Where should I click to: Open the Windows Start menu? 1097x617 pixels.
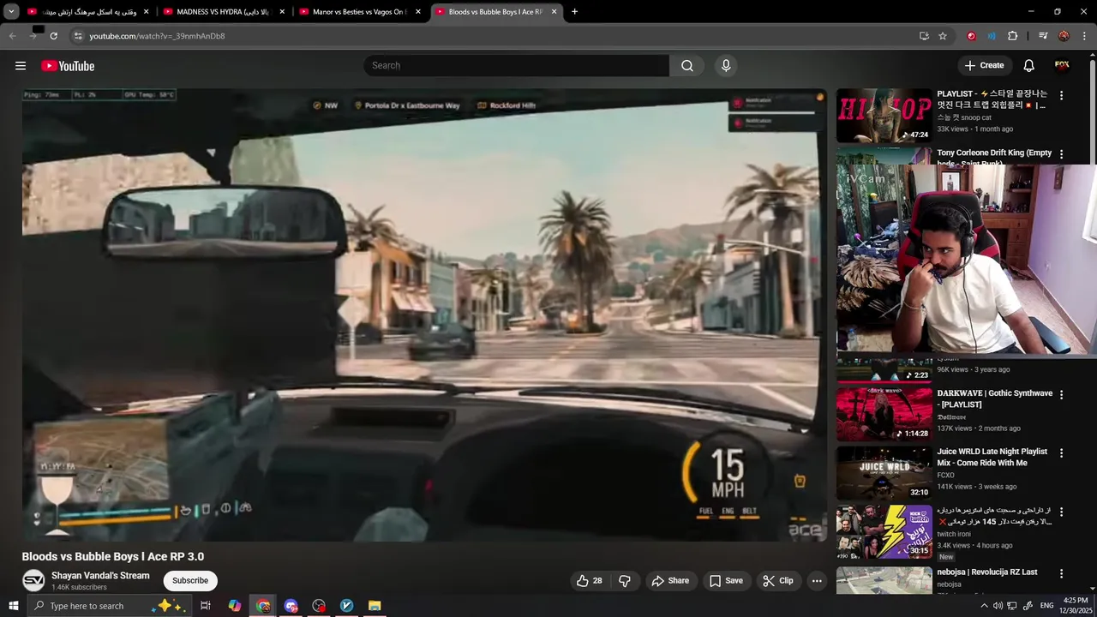(x=13, y=606)
